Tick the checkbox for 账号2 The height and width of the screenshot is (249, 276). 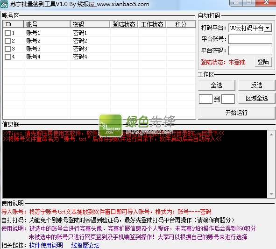(7, 41)
